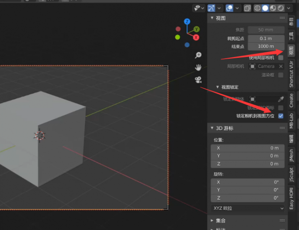Screen dimensions: 299x230
Task: Click the red X axis gizmo ball
Action: pyautogui.click(x=196, y=38)
